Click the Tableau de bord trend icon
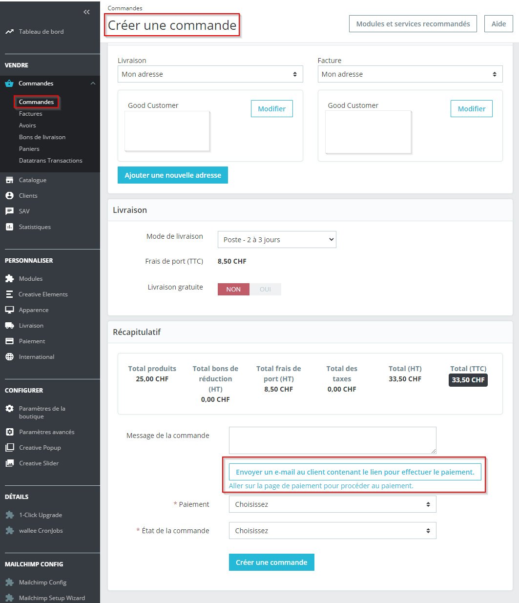519x603 pixels. pyautogui.click(x=9, y=32)
